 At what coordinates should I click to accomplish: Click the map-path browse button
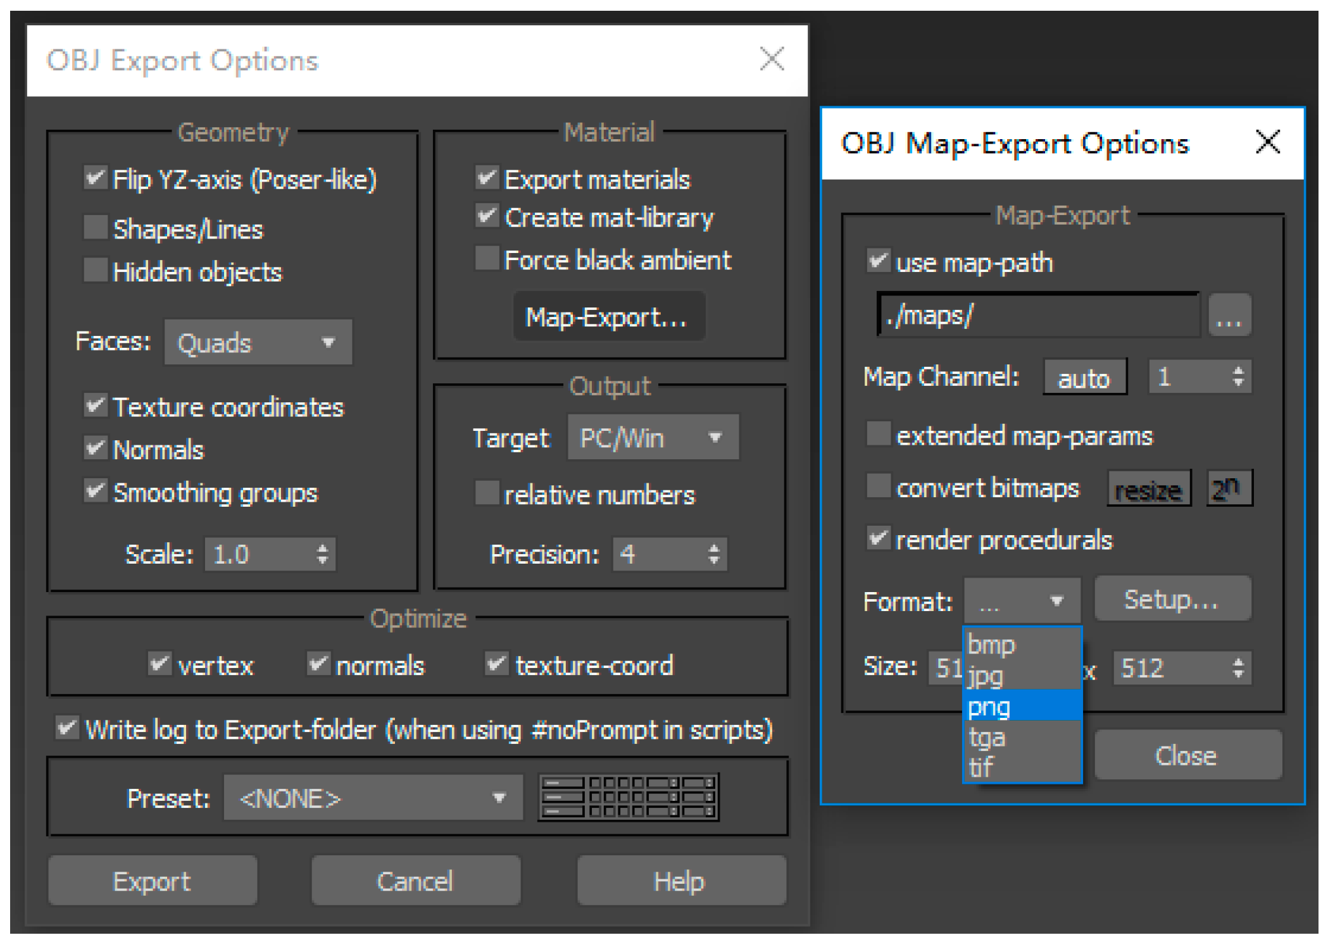(1229, 315)
